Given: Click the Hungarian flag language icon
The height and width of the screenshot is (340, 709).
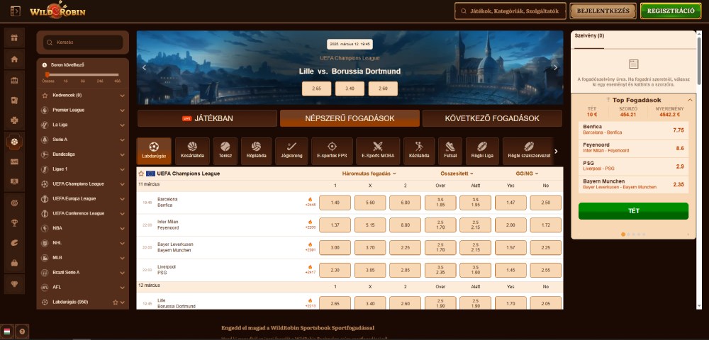Looking at the screenshot, I should point(7,331).
